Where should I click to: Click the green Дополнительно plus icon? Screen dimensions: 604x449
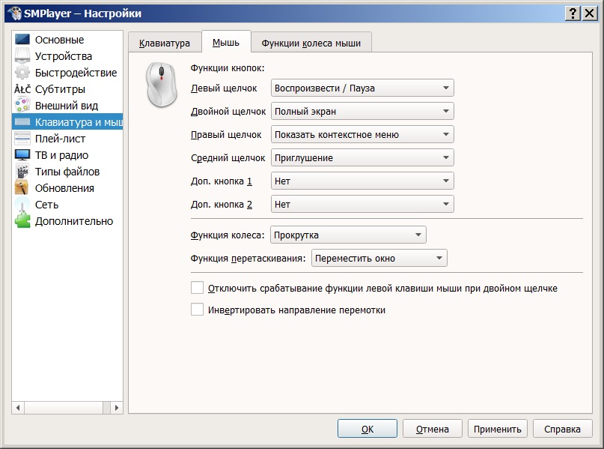click(22, 220)
